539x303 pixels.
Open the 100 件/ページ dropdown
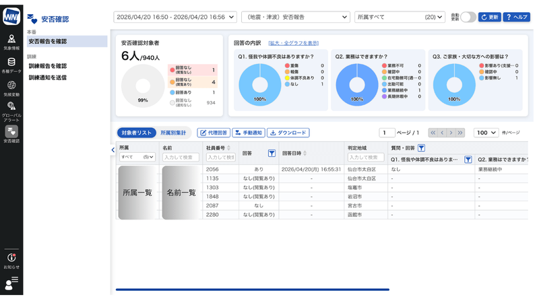tap(485, 133)
